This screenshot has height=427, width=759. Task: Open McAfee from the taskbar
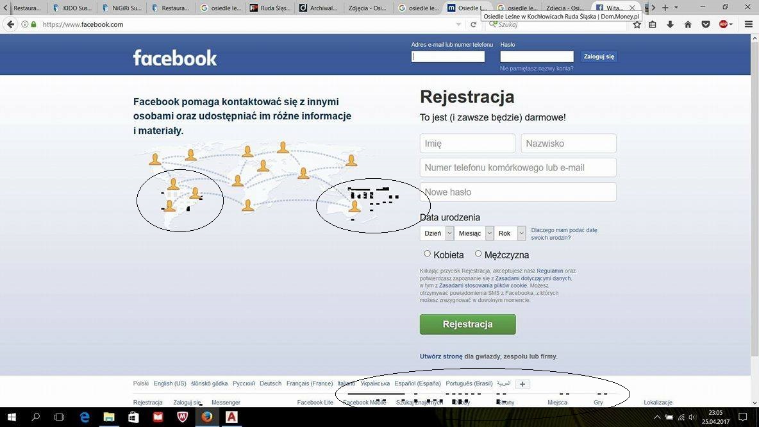click(182, 417)
